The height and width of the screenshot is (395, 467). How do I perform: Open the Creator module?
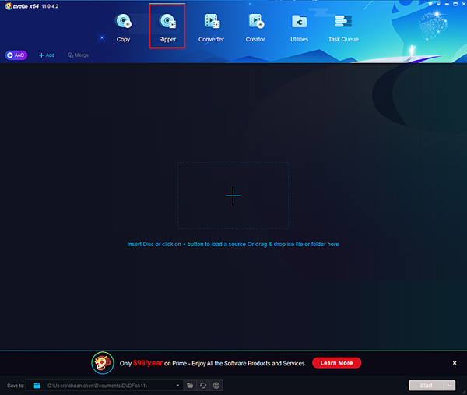tap(255, 28)
